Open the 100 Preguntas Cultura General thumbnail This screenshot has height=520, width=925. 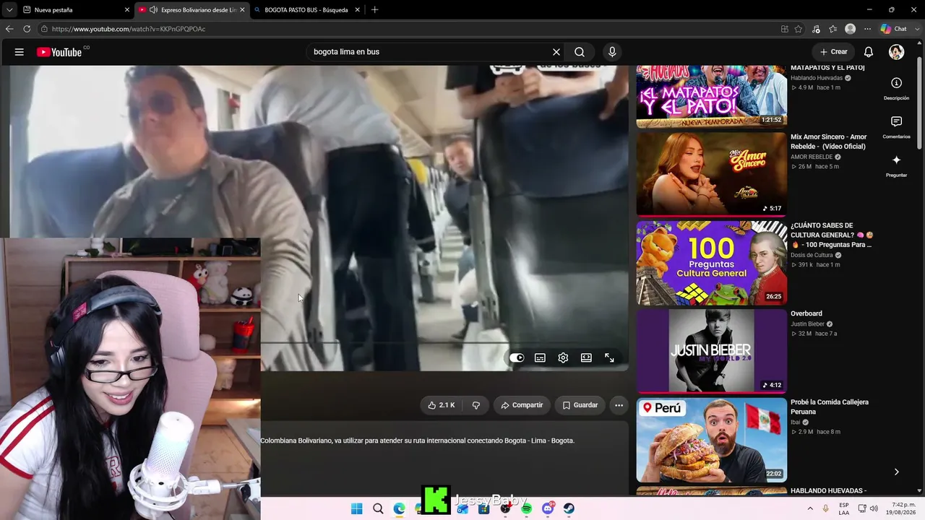tap(711, 262)
